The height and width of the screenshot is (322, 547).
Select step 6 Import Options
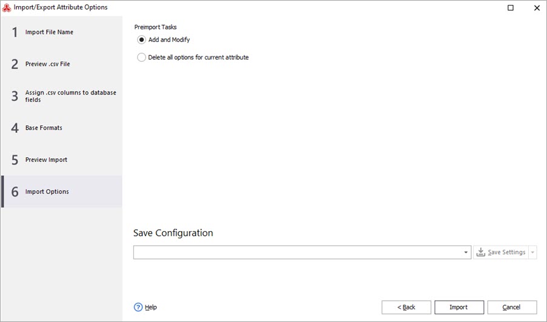62,192
